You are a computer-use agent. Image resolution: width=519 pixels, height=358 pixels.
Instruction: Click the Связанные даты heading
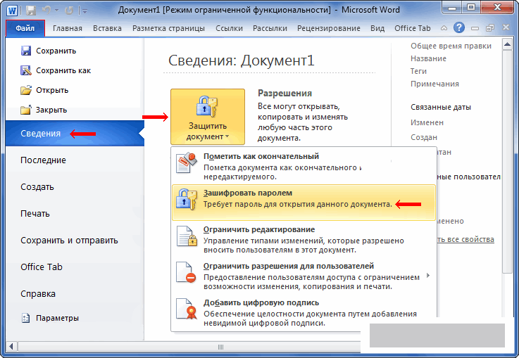tap(441, 107)
